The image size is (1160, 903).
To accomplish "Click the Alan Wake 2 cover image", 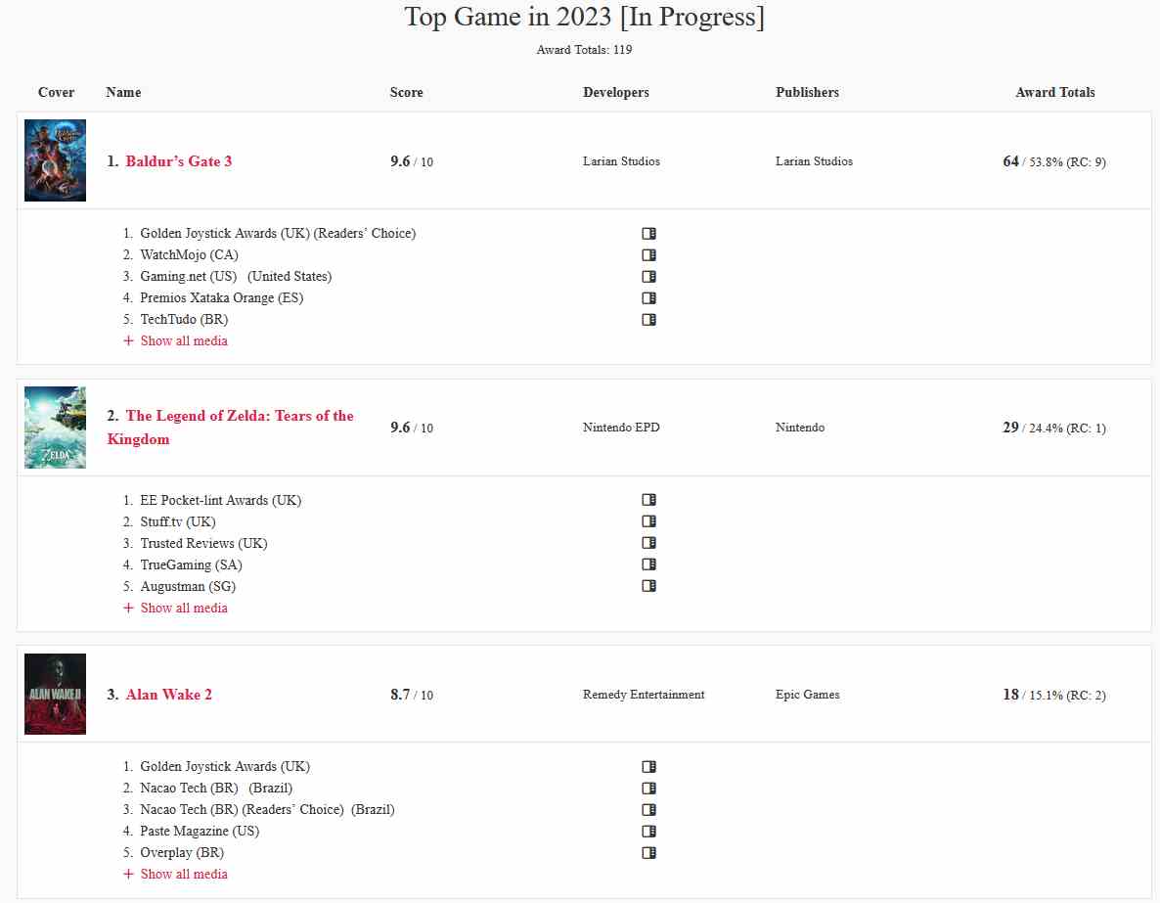I will point(56,695).
